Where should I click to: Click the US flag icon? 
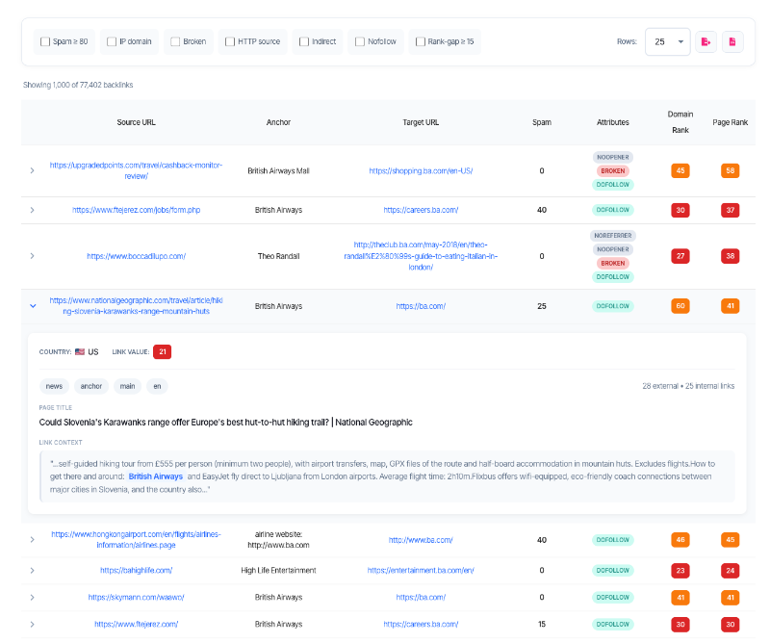pos(80,351)
